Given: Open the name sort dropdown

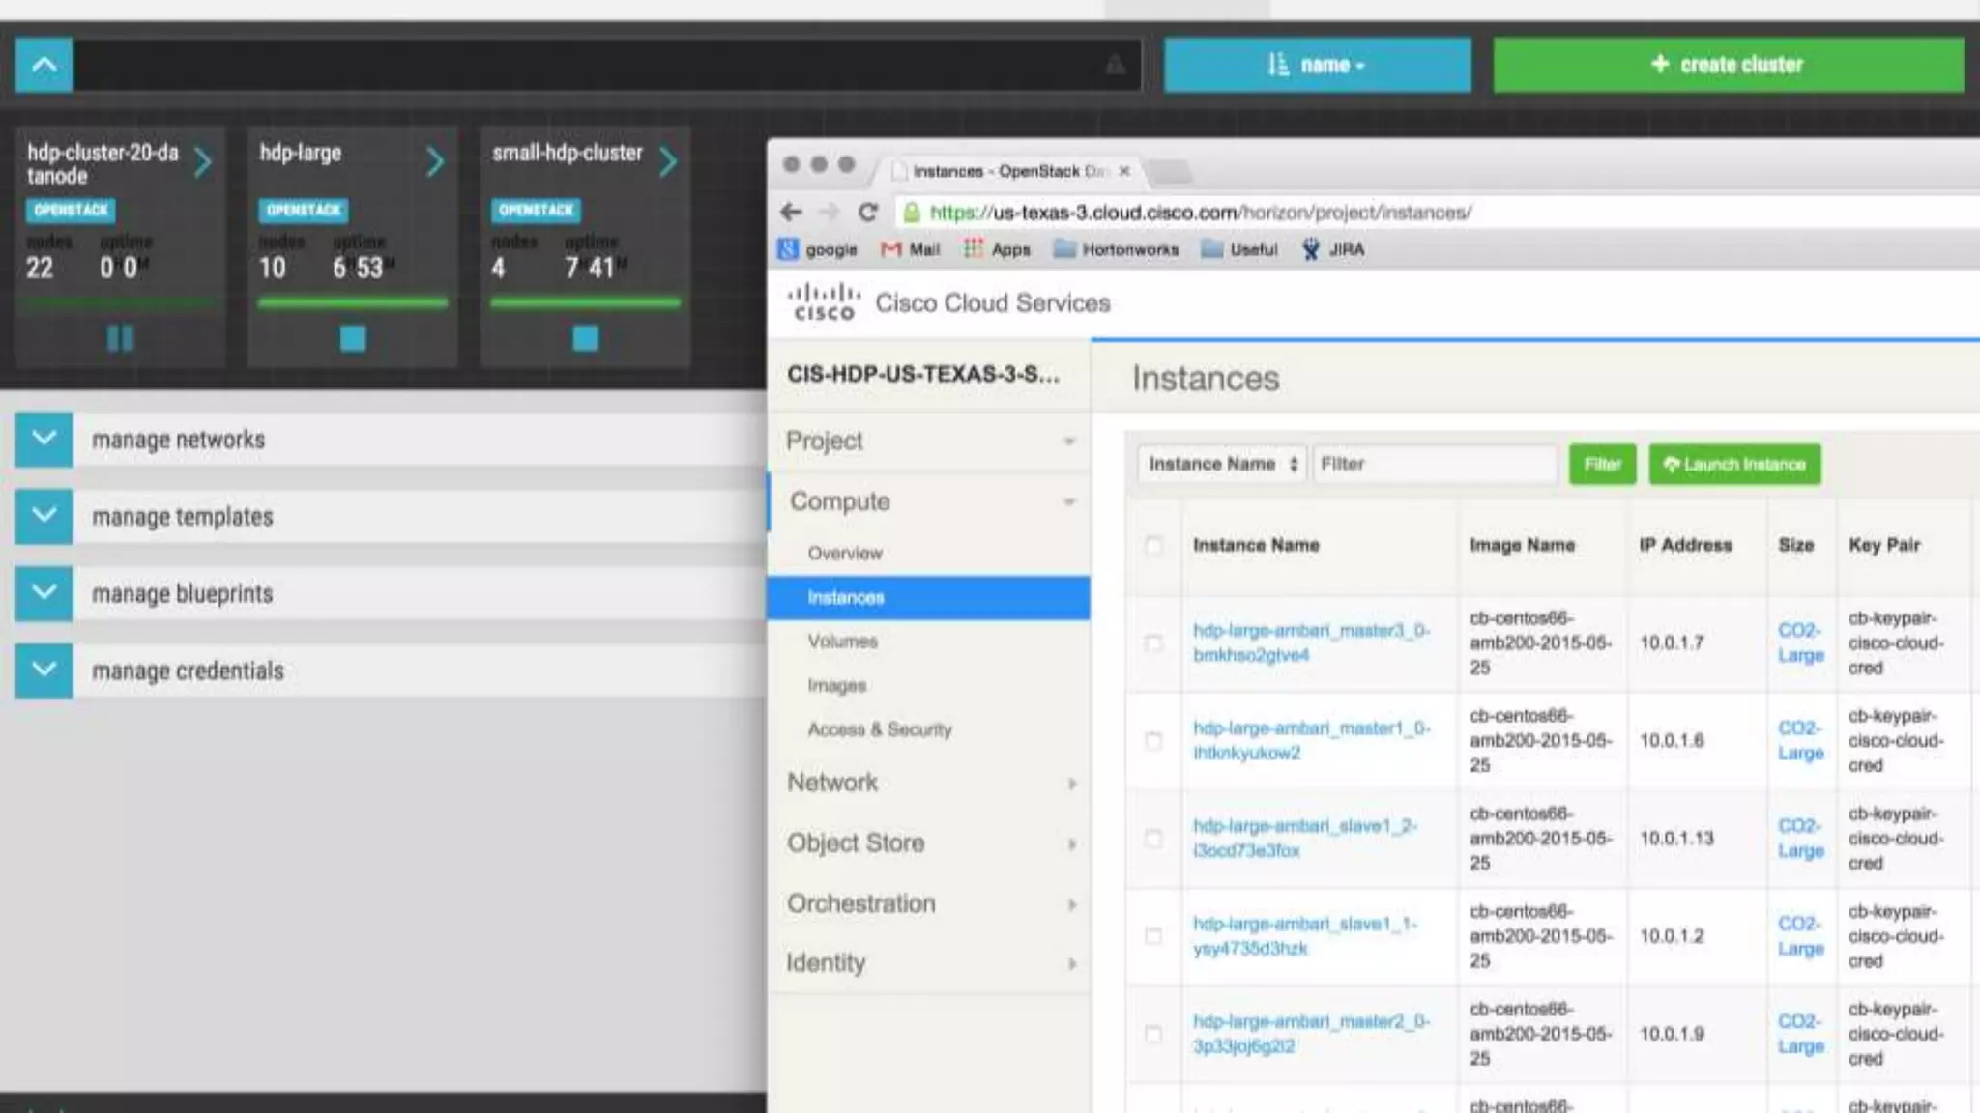Looking at the screenshot, I should (x=1317, y=65).
